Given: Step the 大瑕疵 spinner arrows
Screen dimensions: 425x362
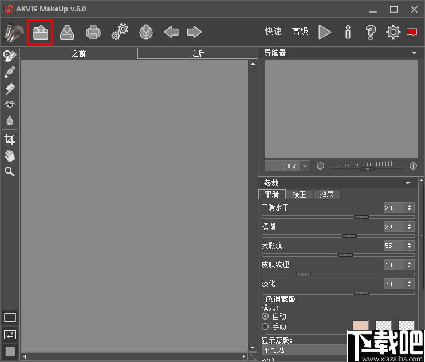Looking at the screenshot, I should pyautogui.click(x=410, y=246).
